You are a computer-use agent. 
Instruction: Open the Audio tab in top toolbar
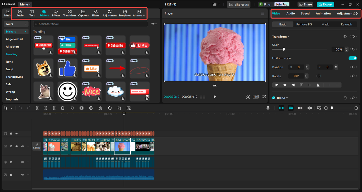point(20,13)
